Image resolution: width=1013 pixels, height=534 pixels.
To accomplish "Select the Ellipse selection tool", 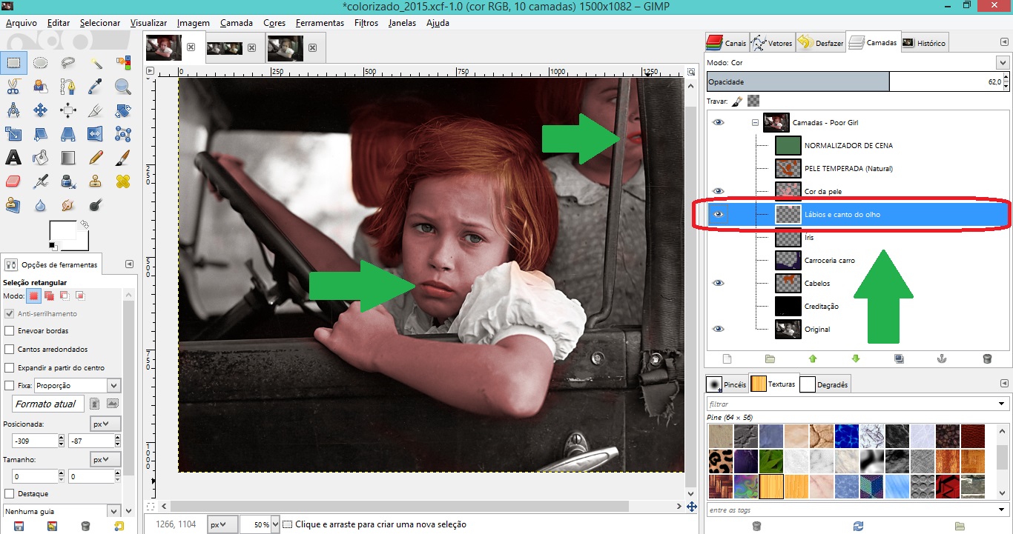I will (x=41, y=63).
